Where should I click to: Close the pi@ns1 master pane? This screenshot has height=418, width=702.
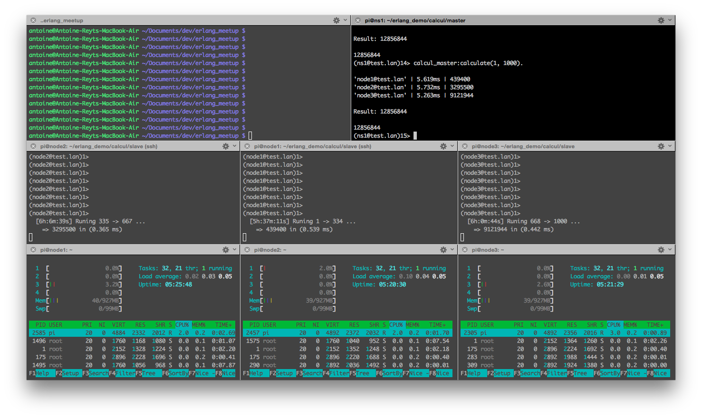pyautogui.click(x=358, y=20)
